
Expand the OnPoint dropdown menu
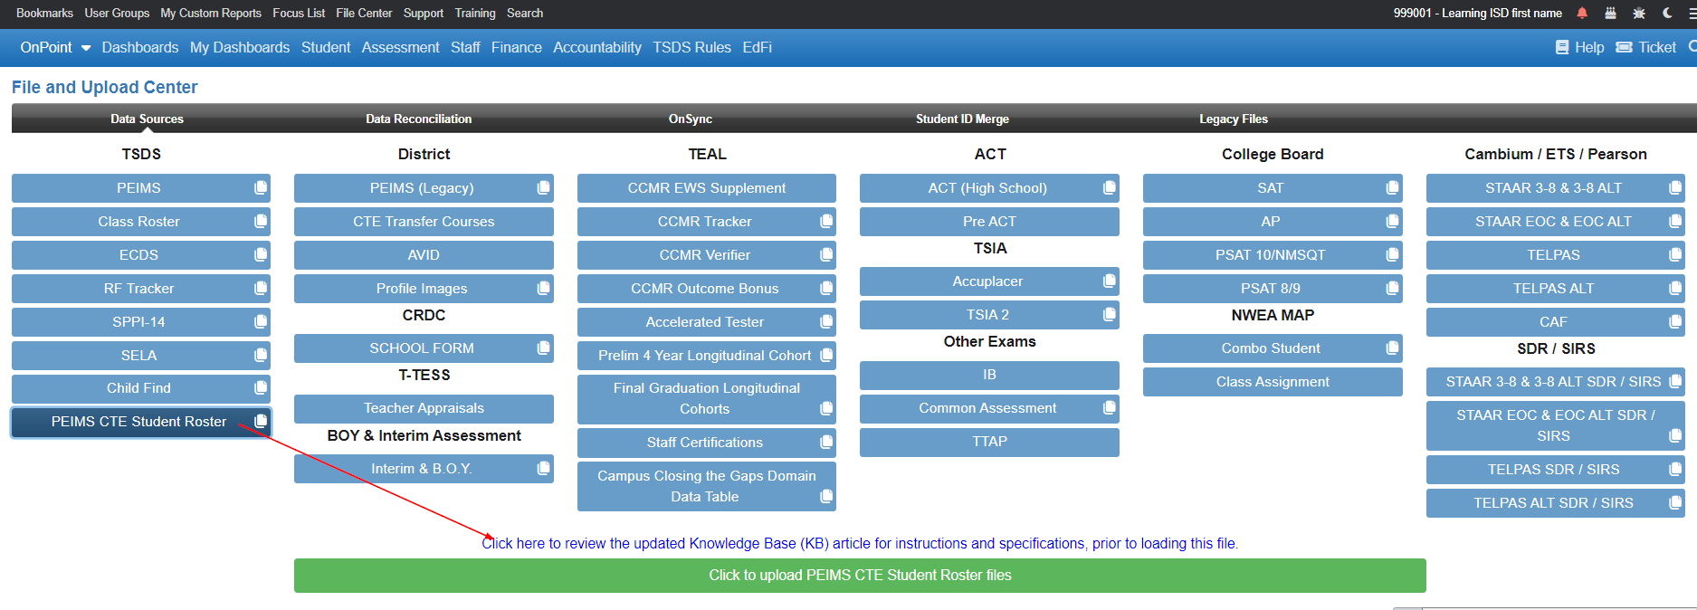click(55, 47)
